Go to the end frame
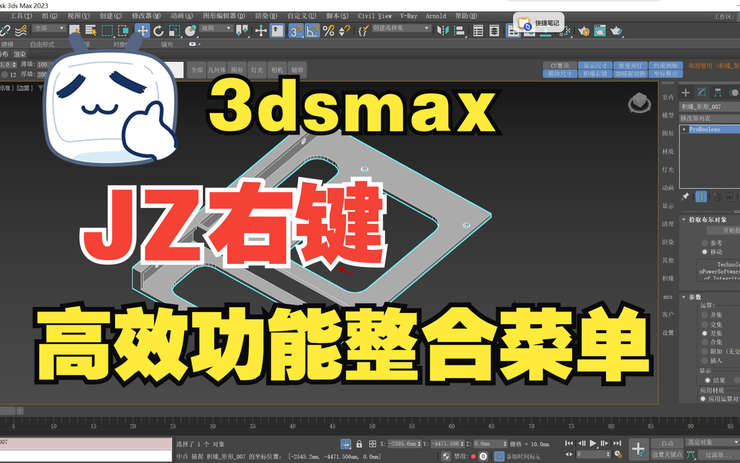 point(617,444)
